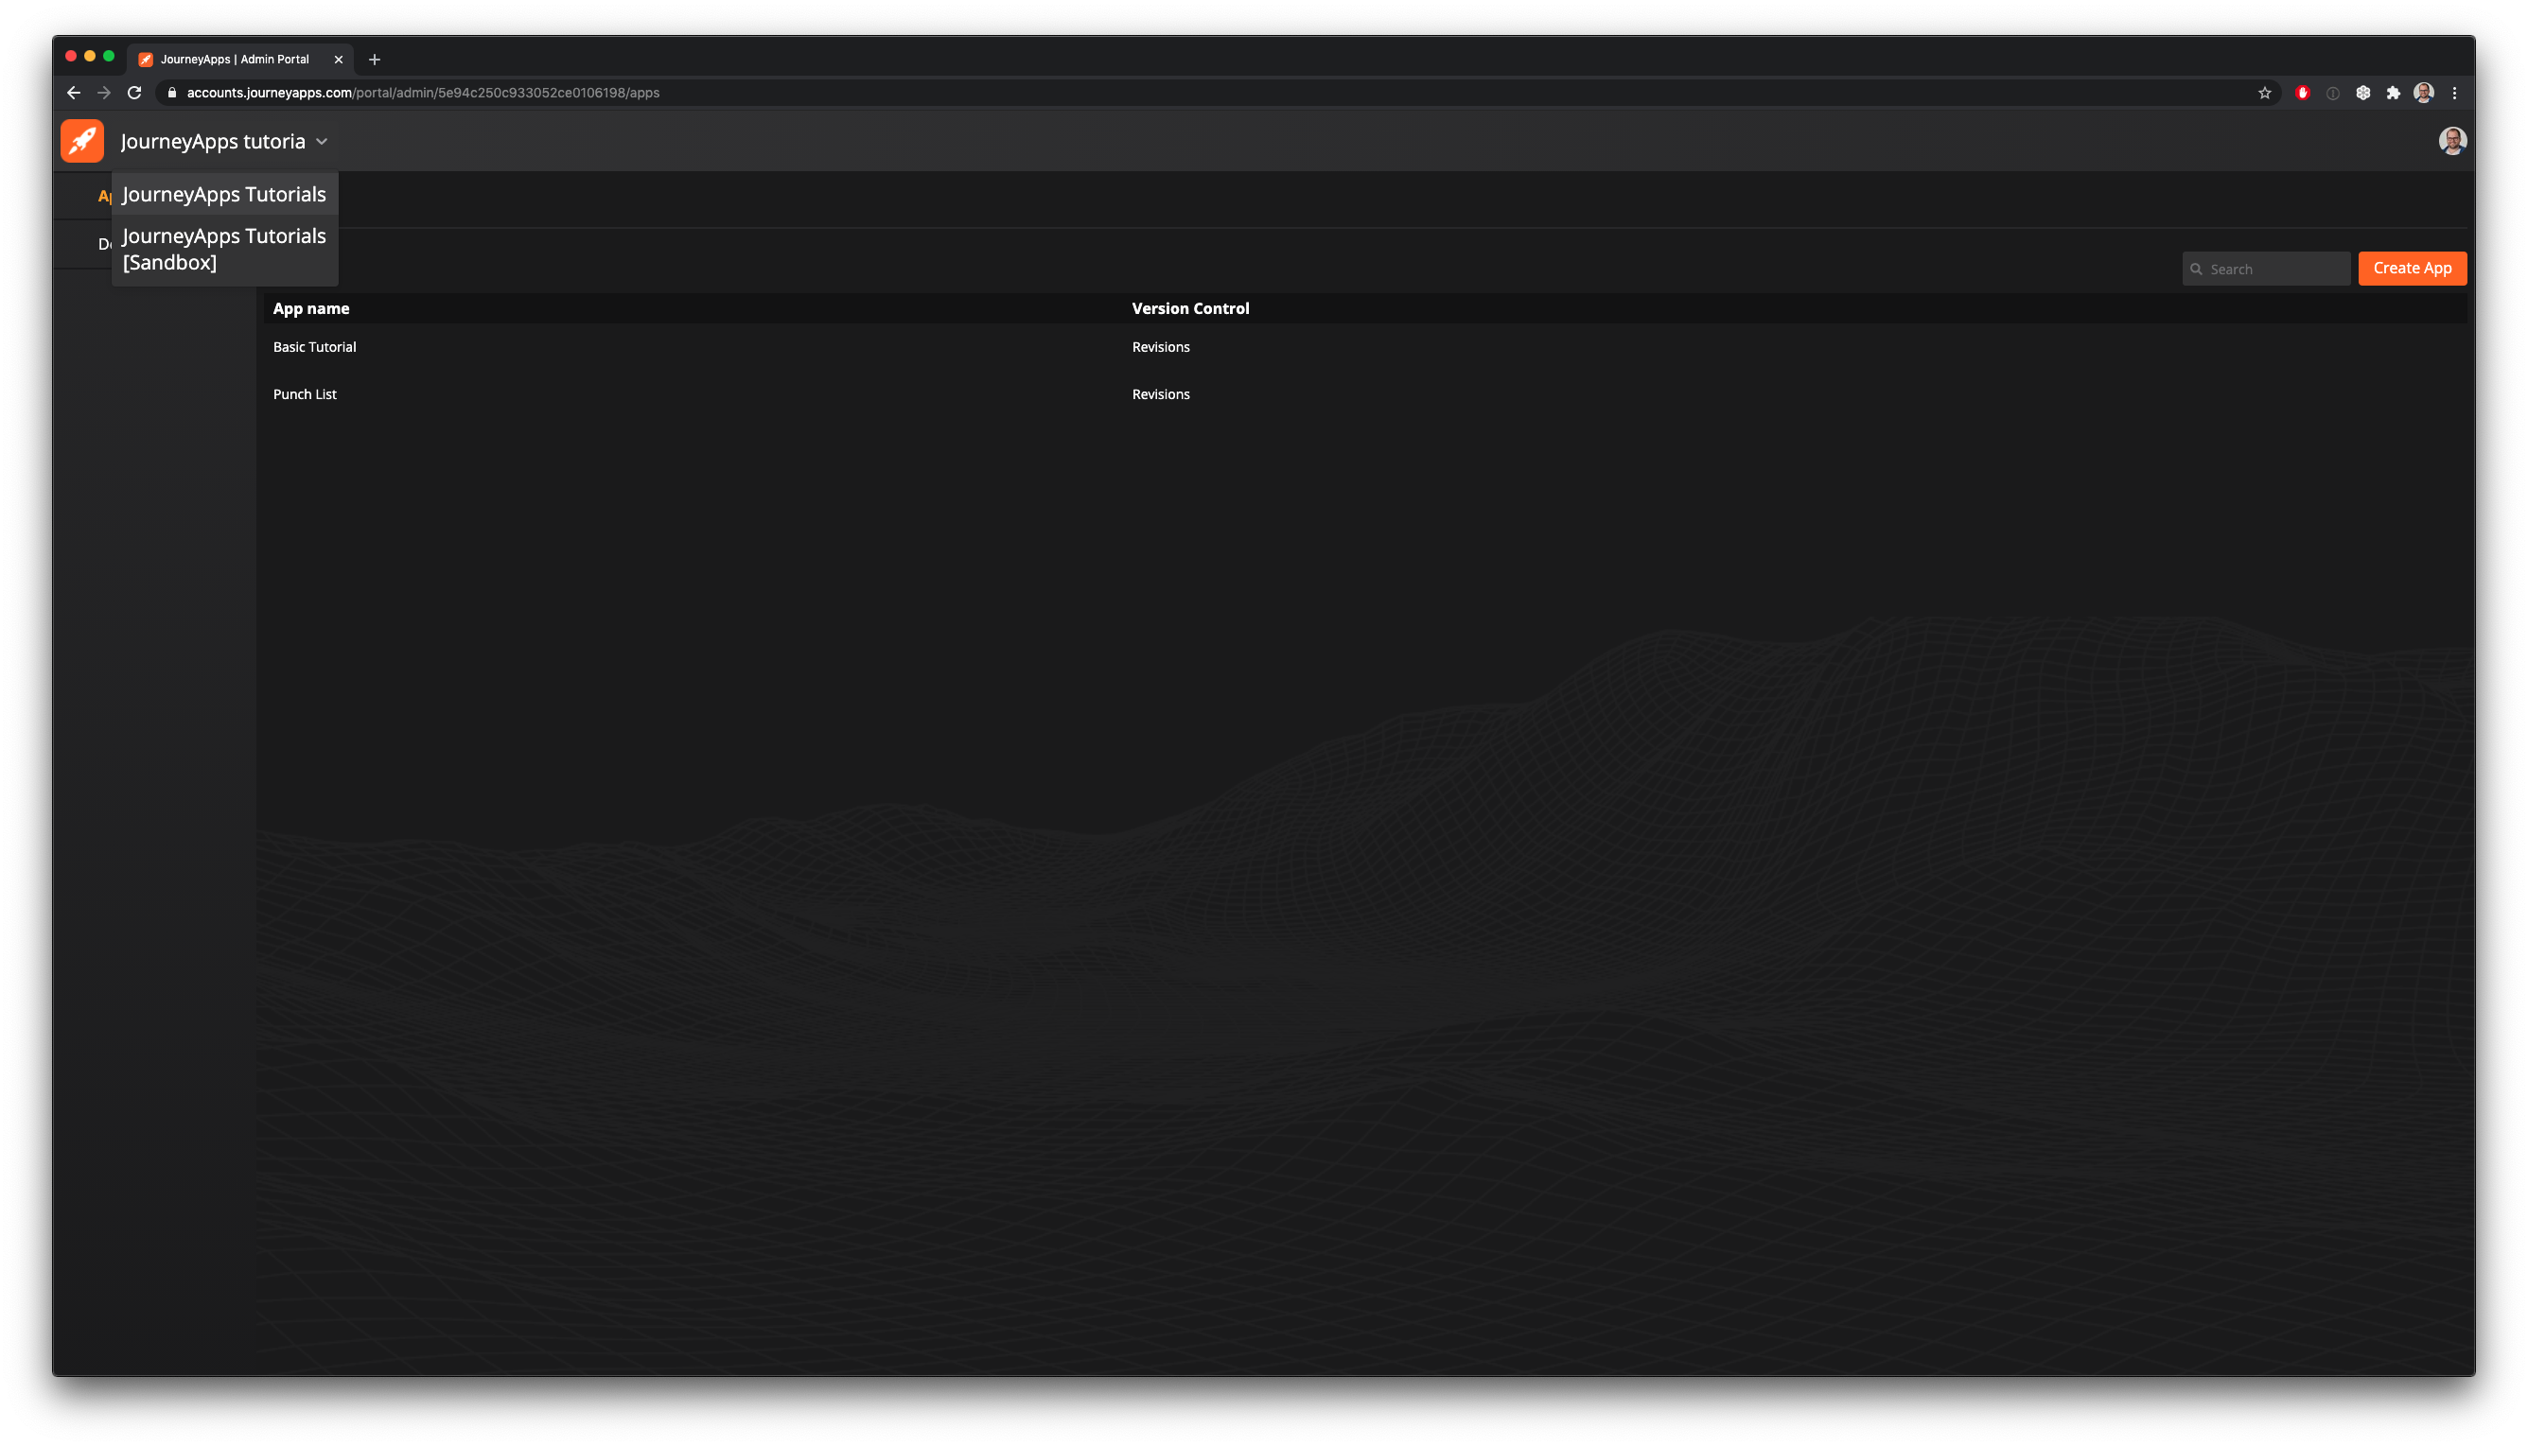Viewport: 2528px width, 1446px height.
Task: Click the red AdBlock hand extension icon
Action: tap(2303, 93)
